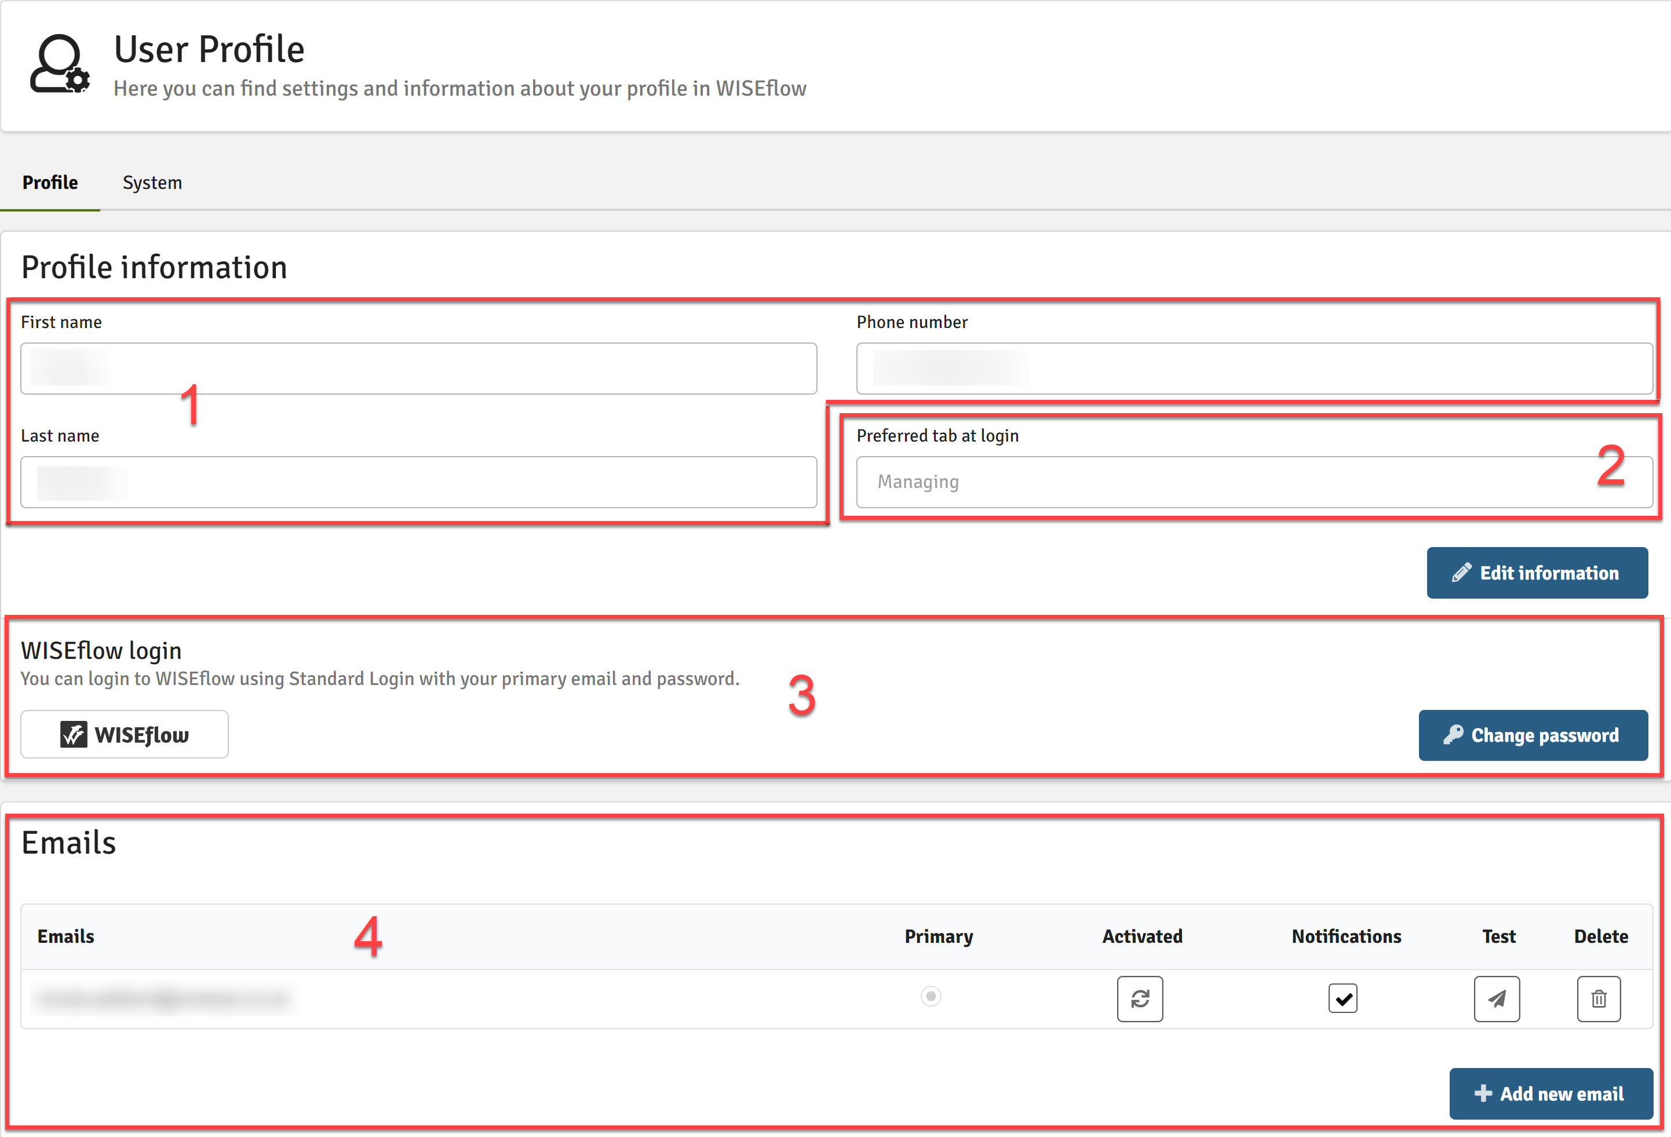Screen dimensions: 1671x1137
Task: Click the Primary column header
Action: point(938,936)
